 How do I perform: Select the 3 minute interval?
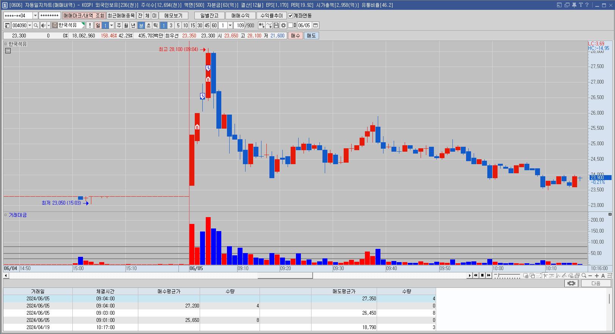tap(171, 25)
